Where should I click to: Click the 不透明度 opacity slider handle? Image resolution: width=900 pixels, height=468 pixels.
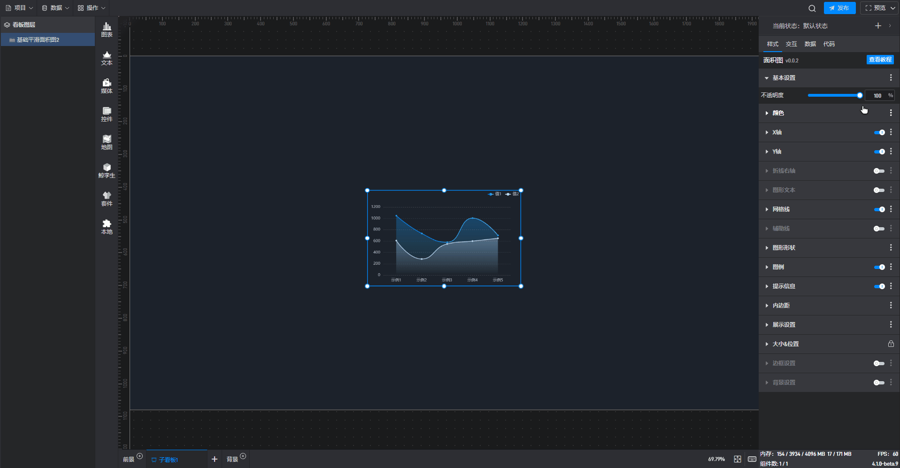pos(860,95)
